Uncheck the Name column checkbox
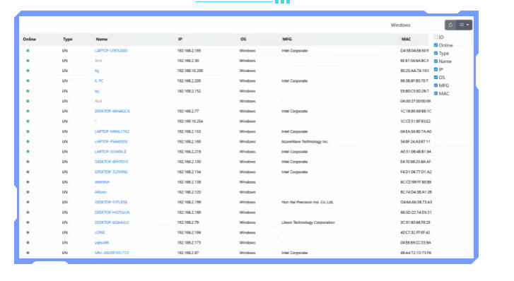This screenshot has width=514, height=281. (x=436, y=61)
